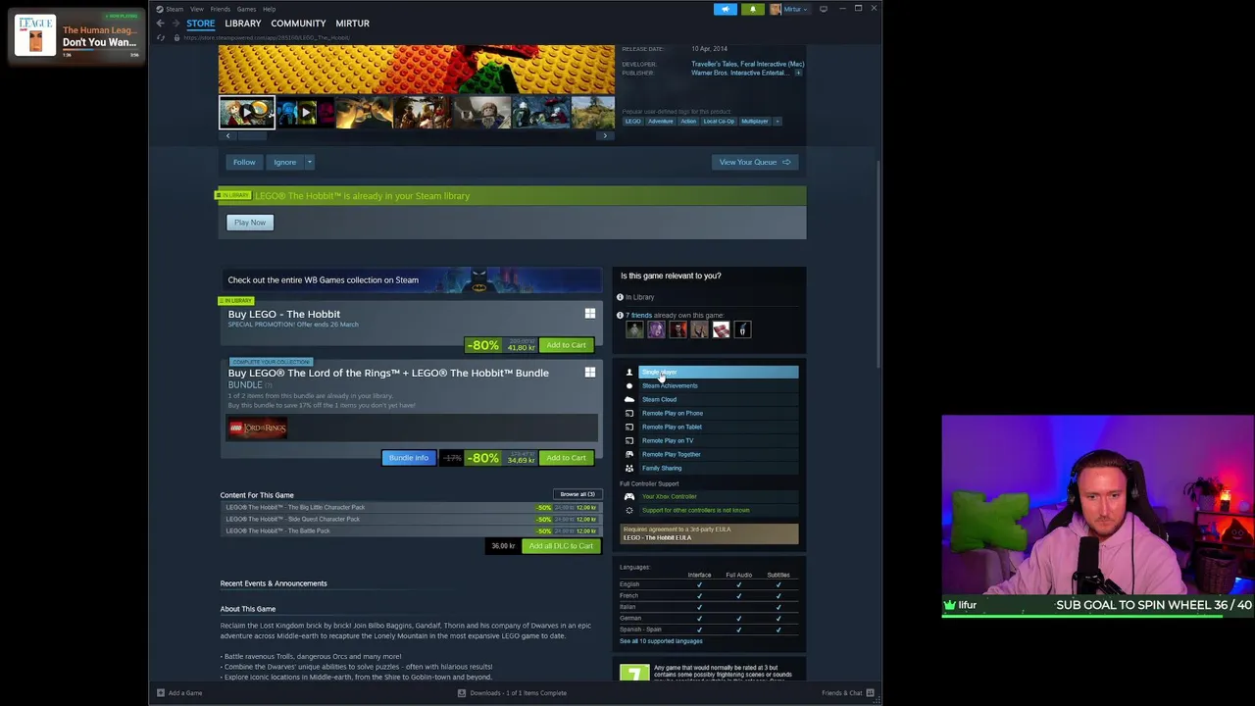Open the green notifications bell
This screenshot has width=1255, height=706.
(752, 9)
